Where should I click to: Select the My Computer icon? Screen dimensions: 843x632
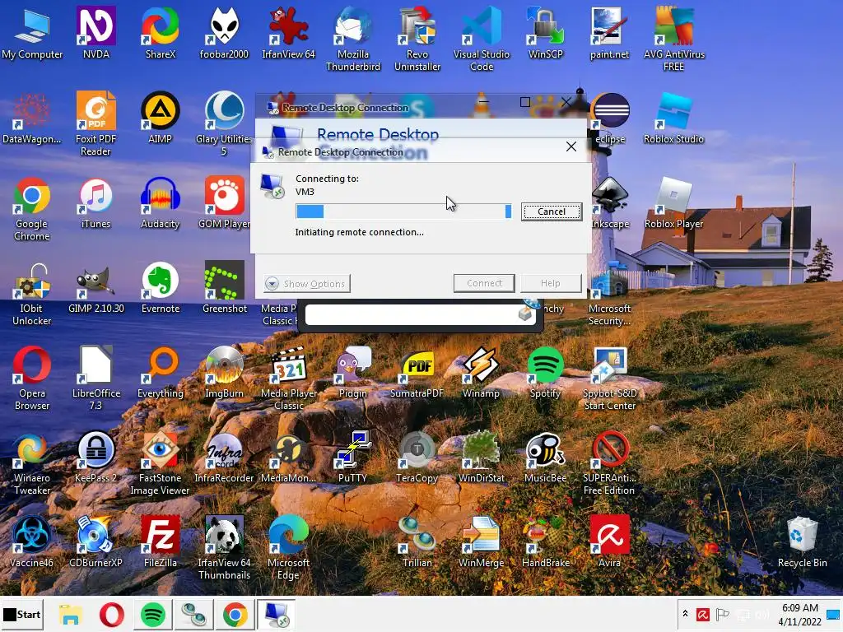32,32
